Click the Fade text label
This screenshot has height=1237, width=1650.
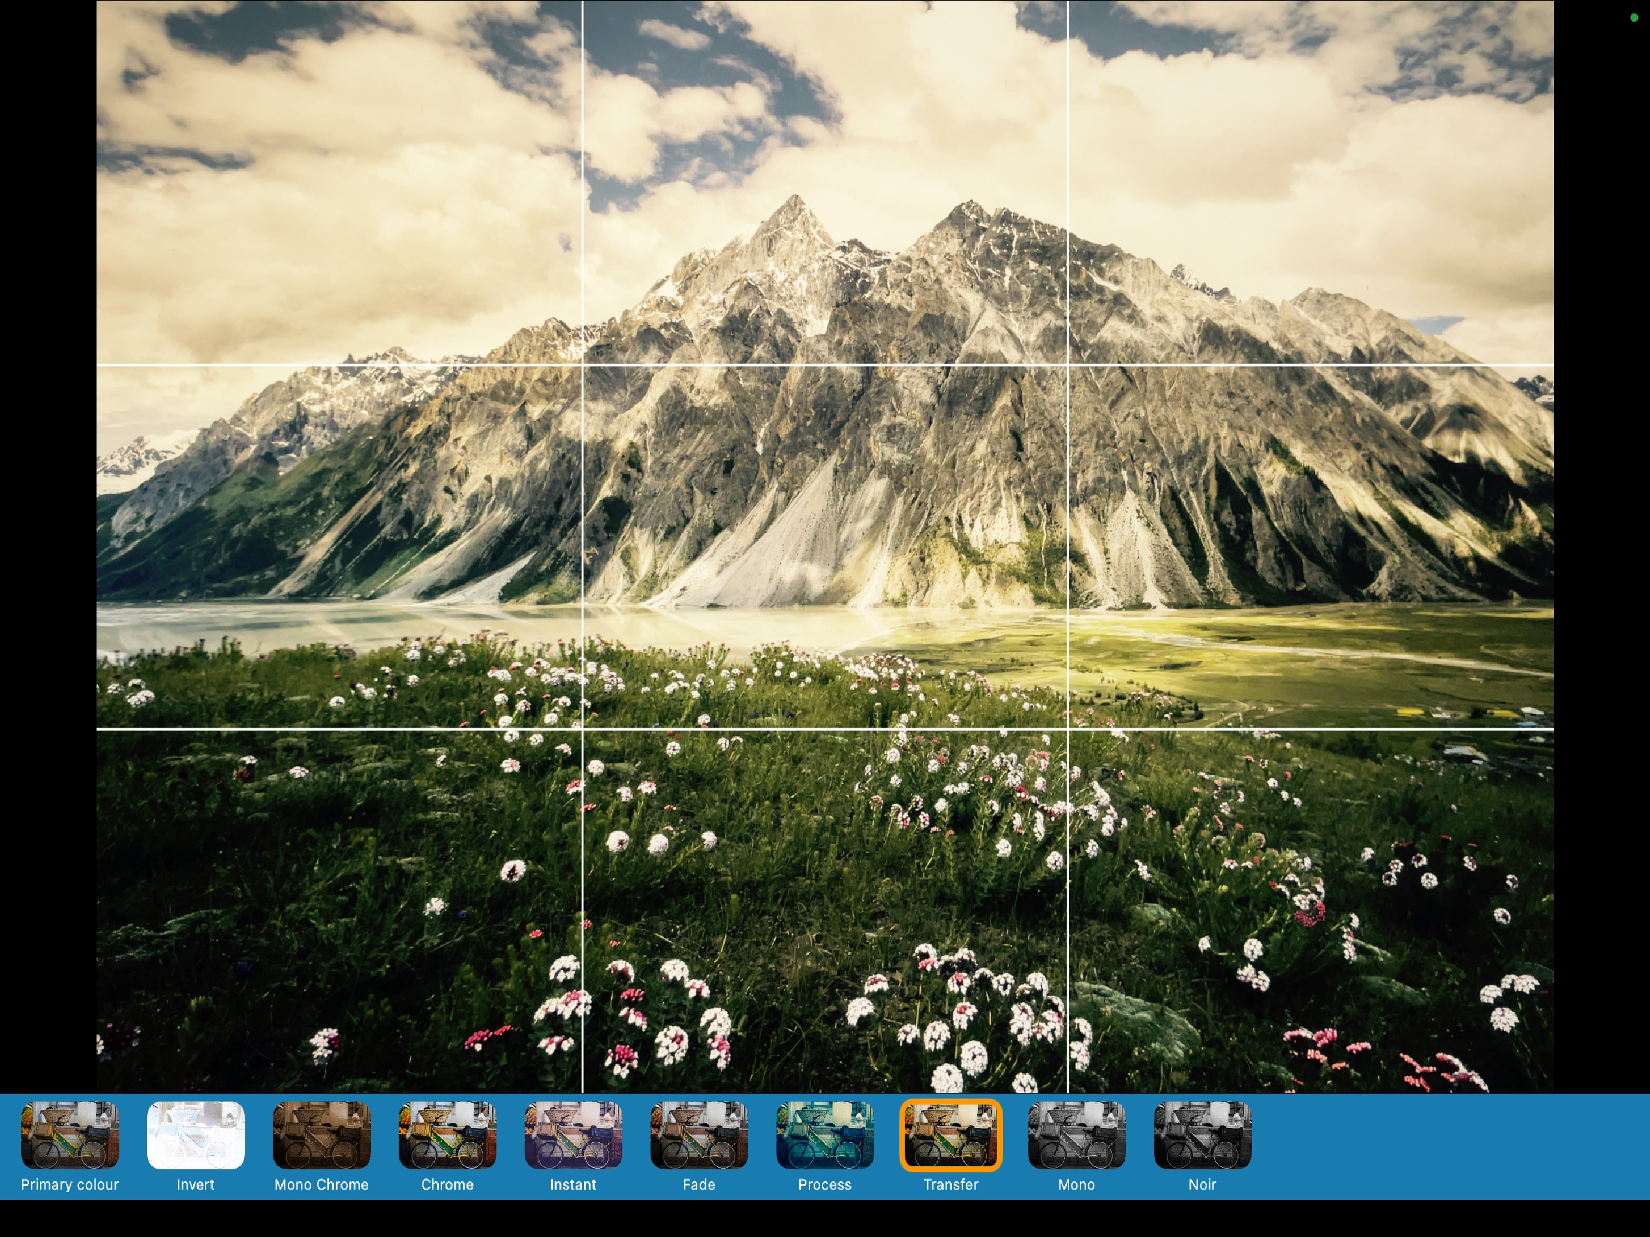699,1185
